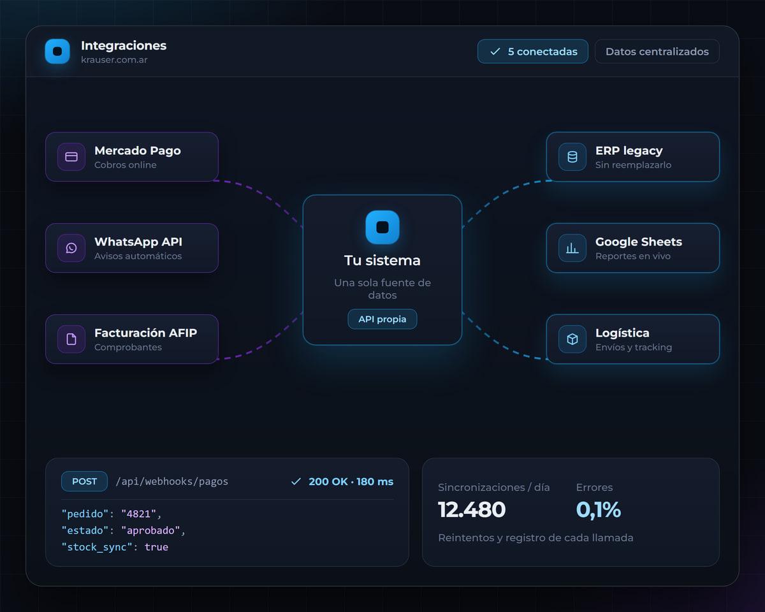Viewport: 765px width, 612px height.
Task: Click the Google Sheets bar chart icon
Action: [x=572, y=248]
